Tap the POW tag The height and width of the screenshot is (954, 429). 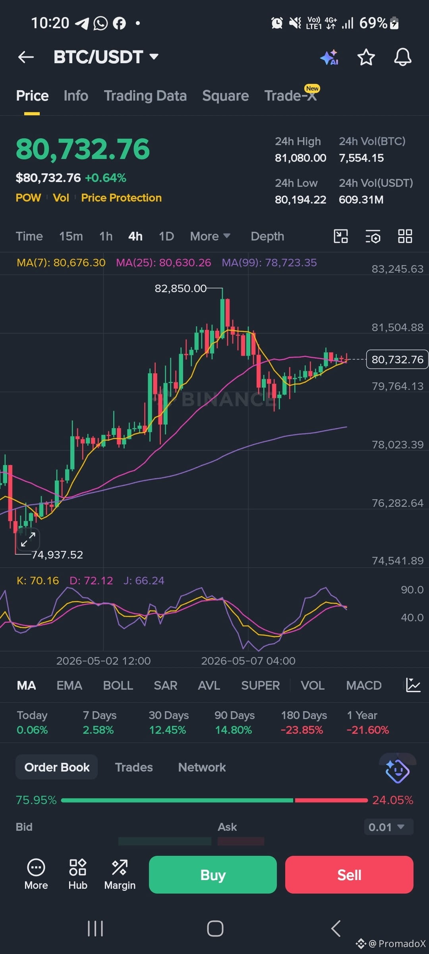click(x=28, y=198)
